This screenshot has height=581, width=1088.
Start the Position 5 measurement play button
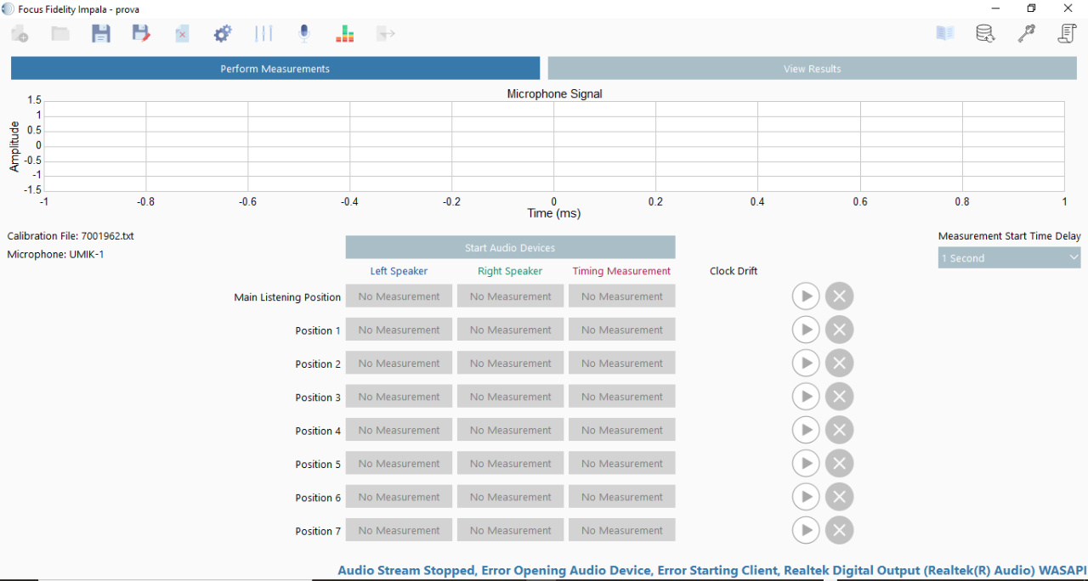(x=806, y=464)
